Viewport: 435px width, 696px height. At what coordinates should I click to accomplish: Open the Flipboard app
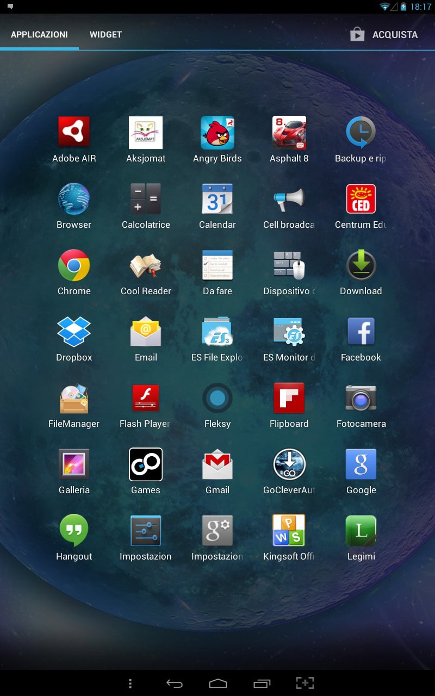(x=289, y=397)
